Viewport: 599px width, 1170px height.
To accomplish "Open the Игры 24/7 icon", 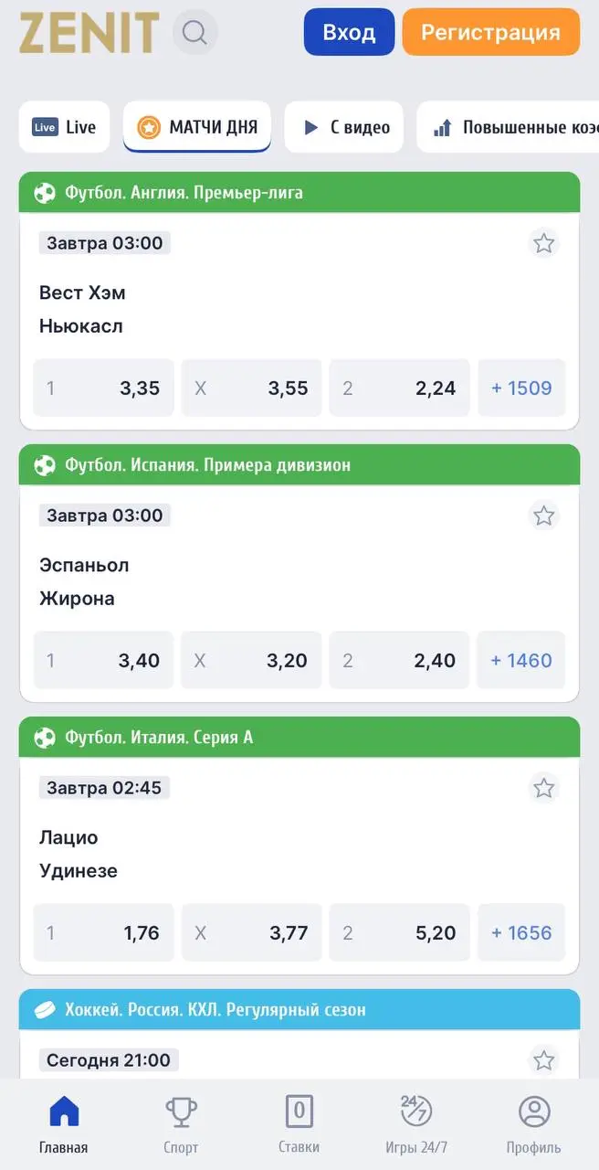I will click(416, 1111).
